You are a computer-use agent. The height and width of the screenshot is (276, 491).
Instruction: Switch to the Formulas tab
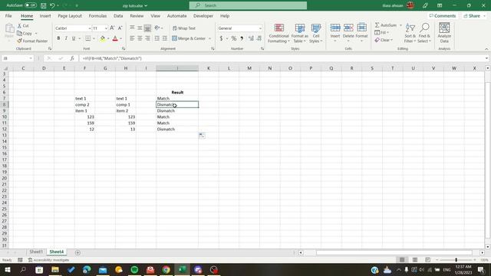click(97, 15)
